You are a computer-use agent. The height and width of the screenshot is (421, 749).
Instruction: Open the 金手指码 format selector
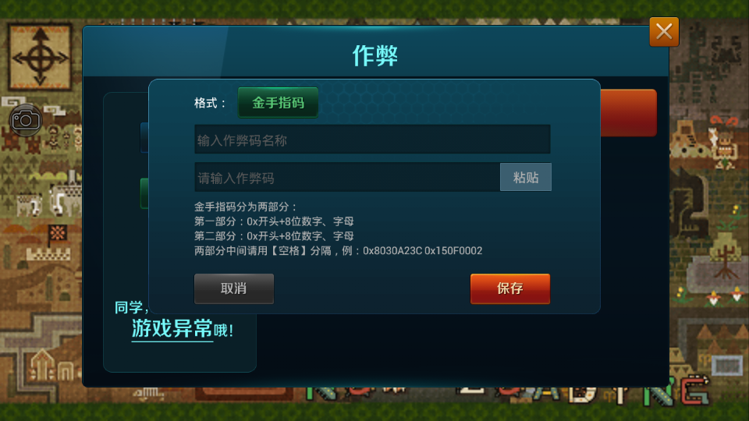tap(278, 103)
